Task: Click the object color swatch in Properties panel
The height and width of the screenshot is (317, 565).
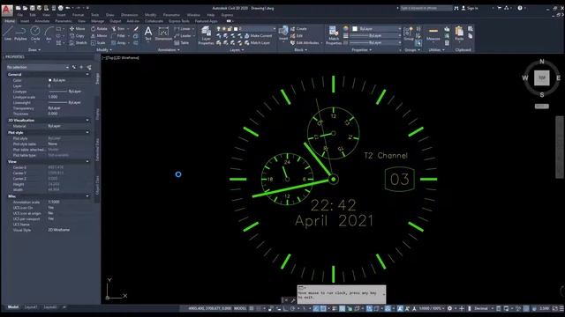Action: pos(355,29)
